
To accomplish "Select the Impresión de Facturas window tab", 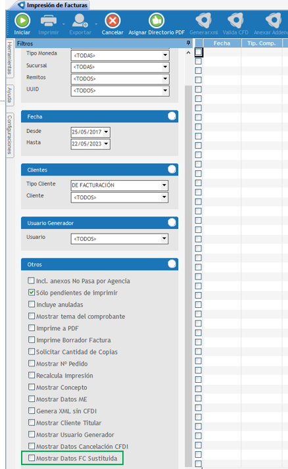I will tap(53, 5).
